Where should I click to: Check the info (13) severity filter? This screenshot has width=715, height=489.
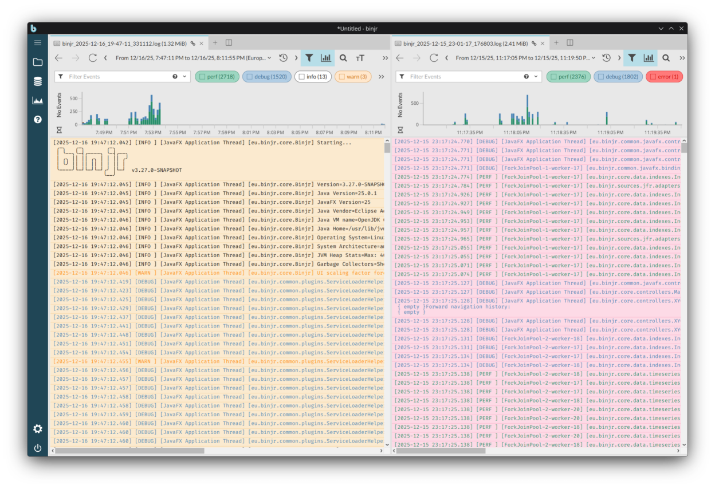click(313, 77)
